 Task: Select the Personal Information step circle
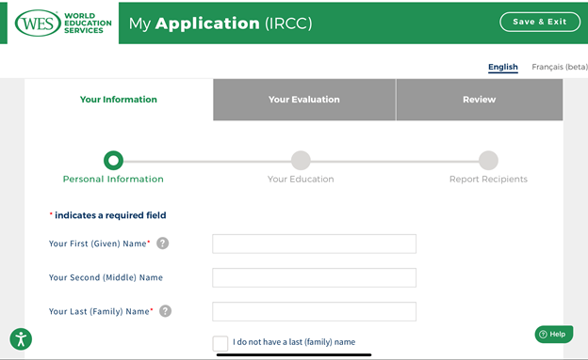coord(113,161)
